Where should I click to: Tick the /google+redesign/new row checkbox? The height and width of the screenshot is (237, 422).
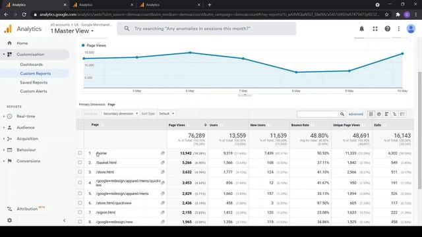tap(80, 222)
